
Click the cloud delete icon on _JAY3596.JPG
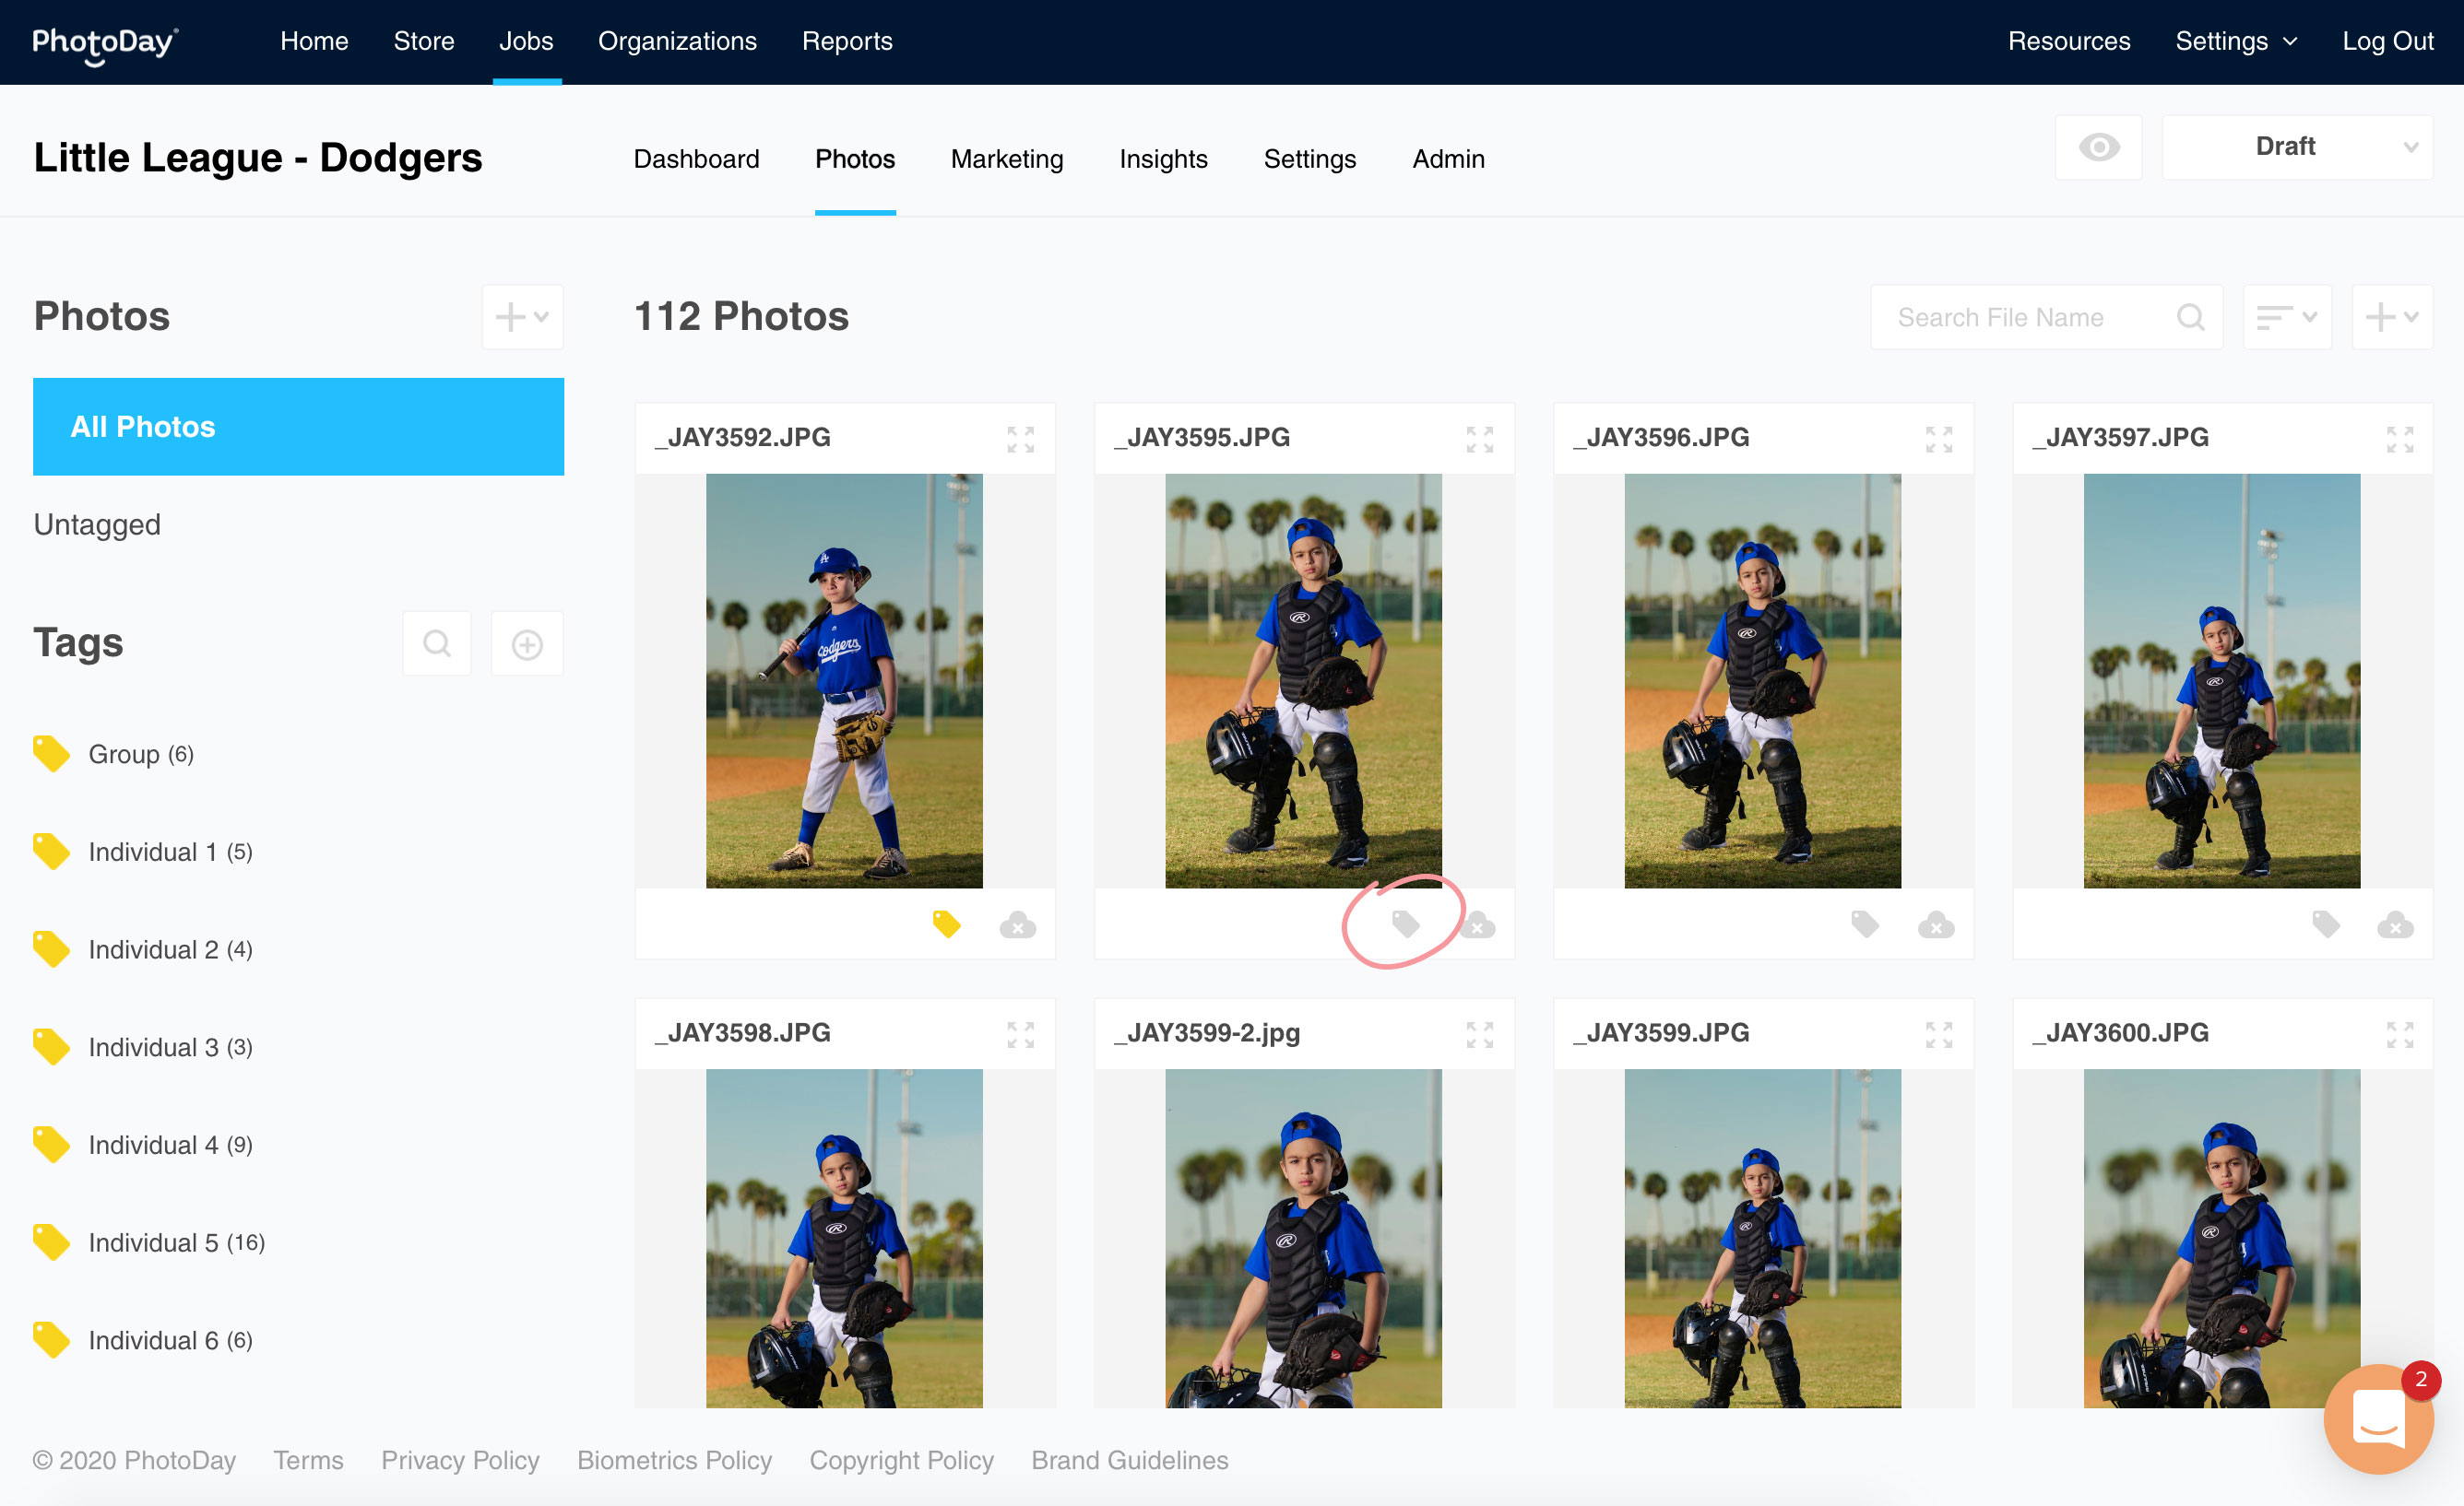tap(1936, 925)
